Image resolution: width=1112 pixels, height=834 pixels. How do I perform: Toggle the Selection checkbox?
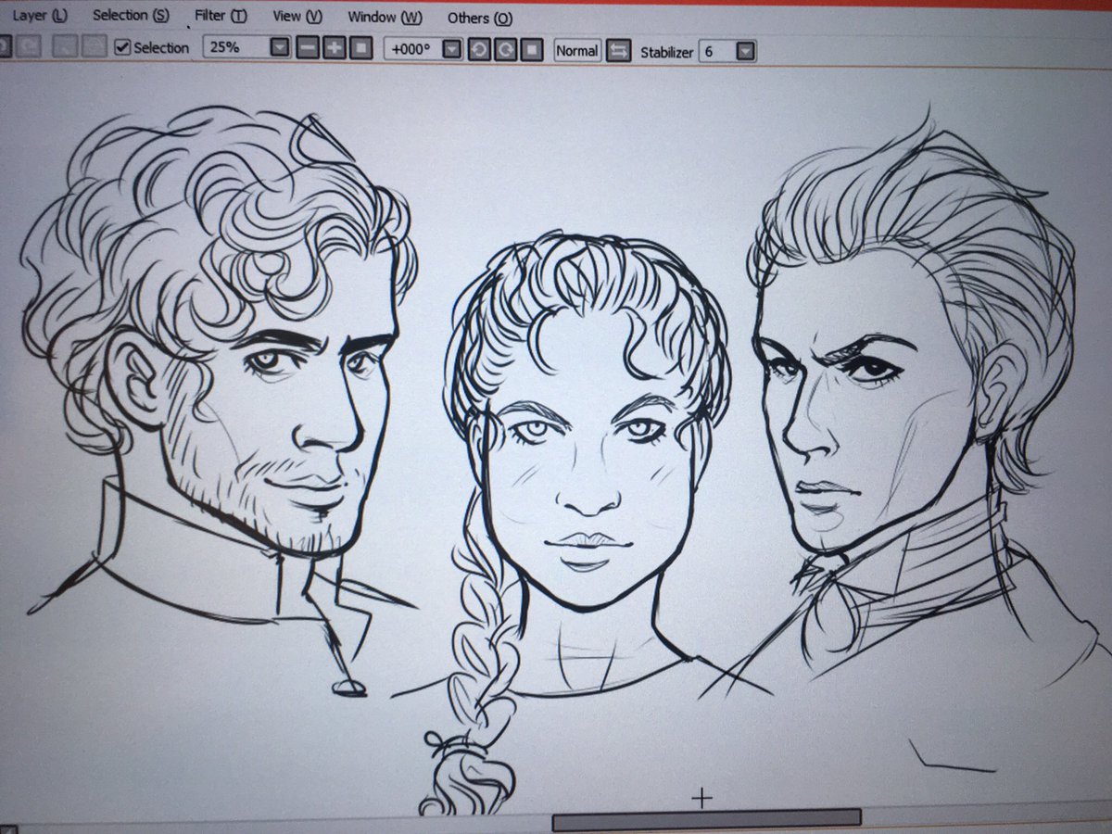tap(122, 47)
